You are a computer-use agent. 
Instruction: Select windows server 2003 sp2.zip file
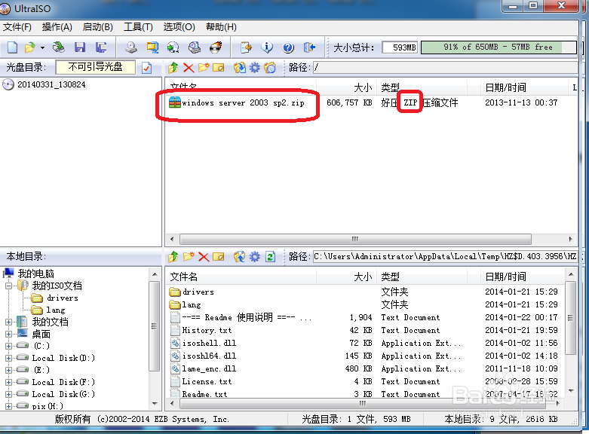243,102
